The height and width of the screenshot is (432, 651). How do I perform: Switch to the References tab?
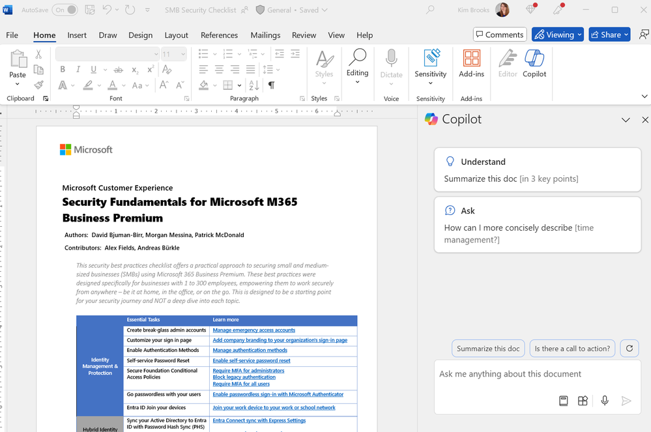pyautogui.click(x=219, y=35)
